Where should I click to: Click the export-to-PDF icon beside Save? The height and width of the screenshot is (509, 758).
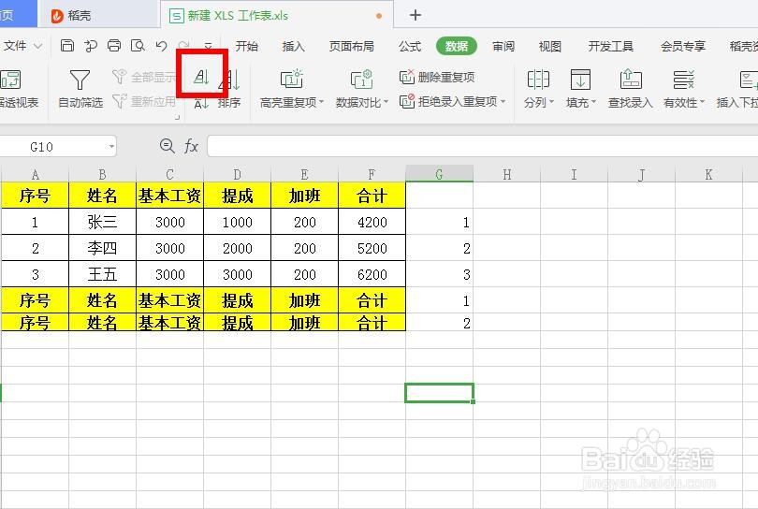coord(91,46)
